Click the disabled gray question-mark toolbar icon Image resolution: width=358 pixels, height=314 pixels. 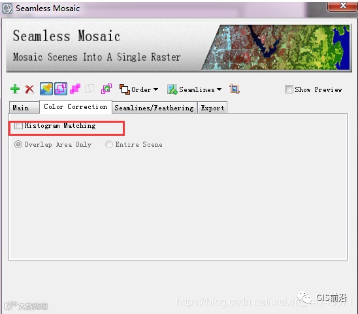tap(89, 89)
